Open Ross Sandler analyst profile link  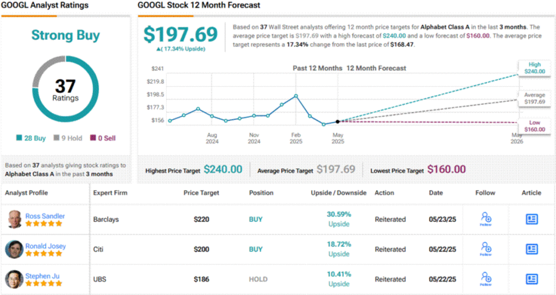pyautogui.click(x=45, y=216)
